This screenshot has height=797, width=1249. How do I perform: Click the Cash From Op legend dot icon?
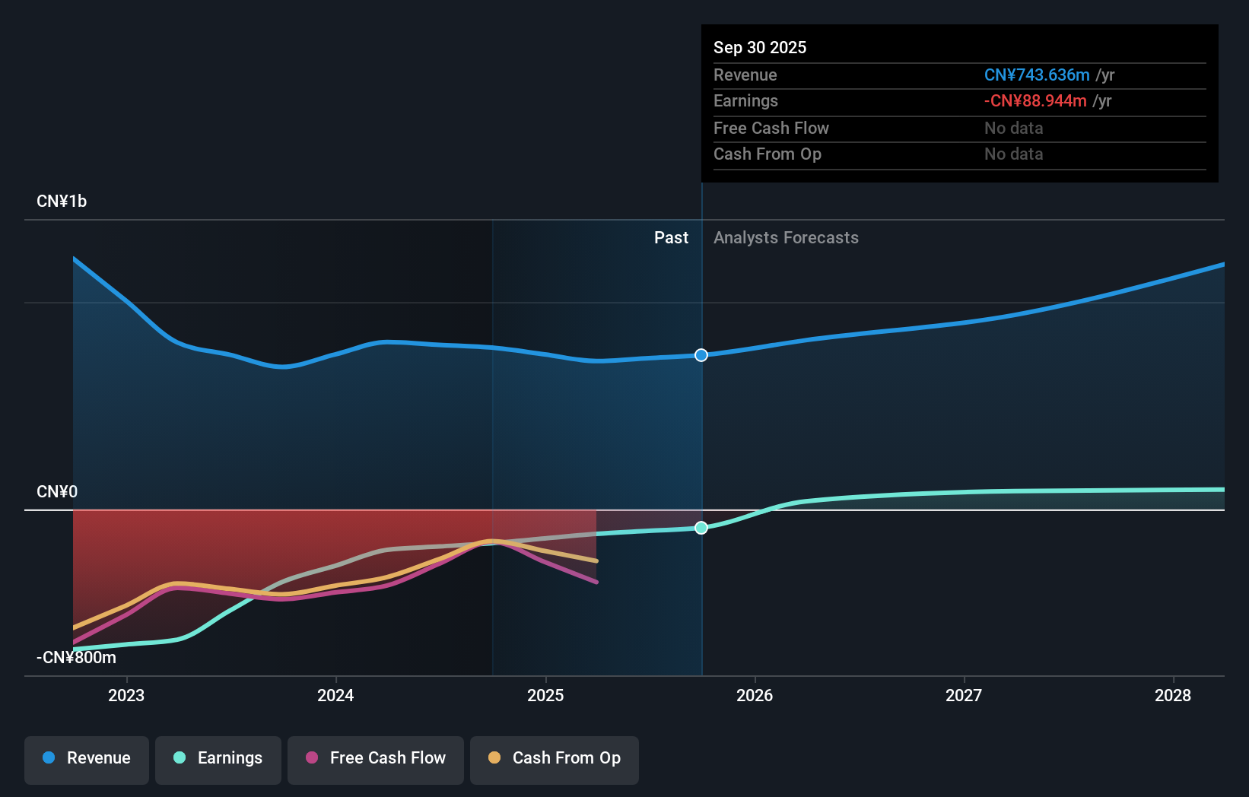pos(495,758)
